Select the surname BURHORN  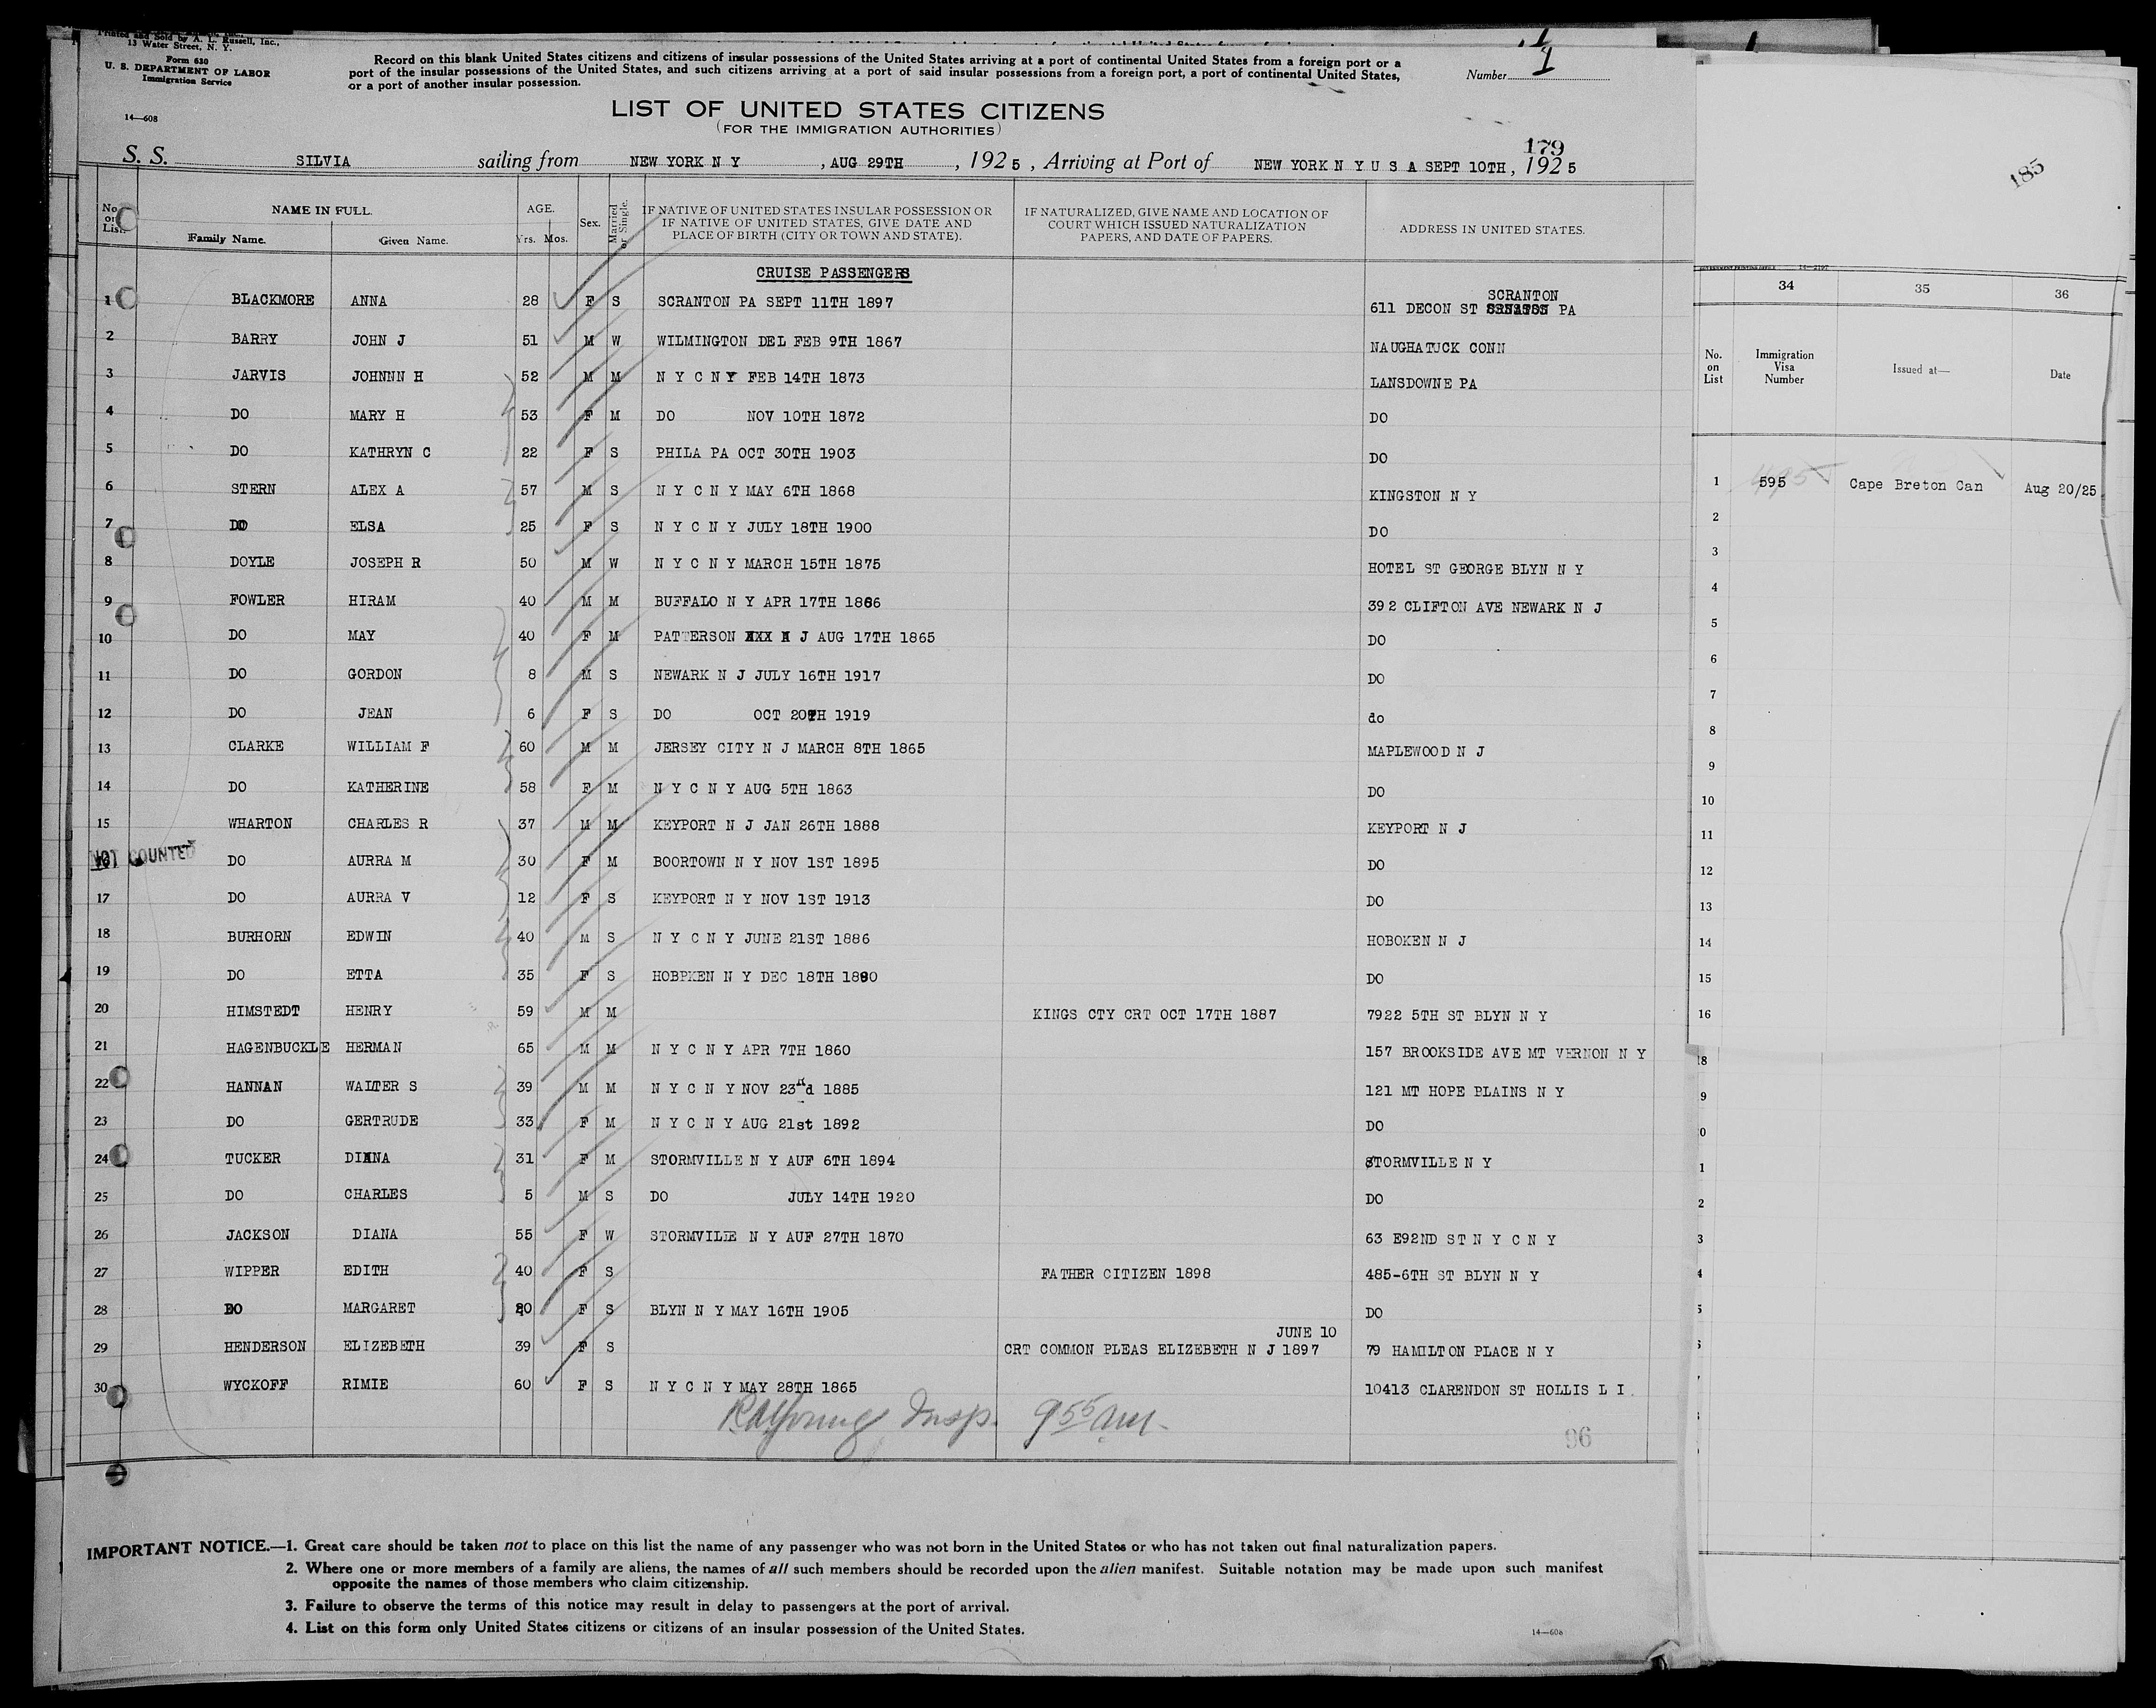[x=260, y=936]
